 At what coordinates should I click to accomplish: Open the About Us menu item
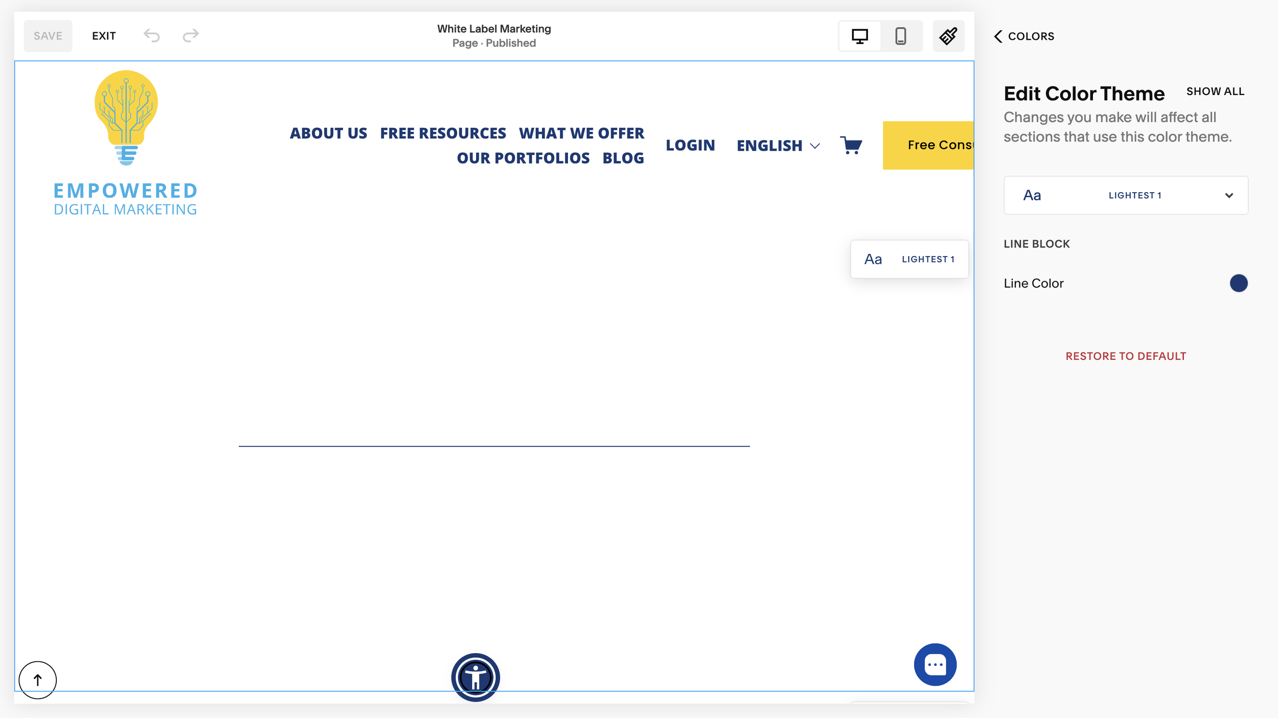[328, 133]
